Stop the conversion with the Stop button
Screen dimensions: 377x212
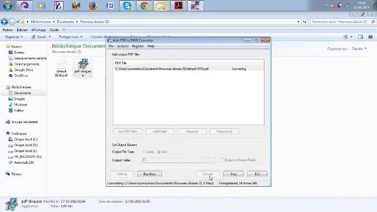(233, 174)
